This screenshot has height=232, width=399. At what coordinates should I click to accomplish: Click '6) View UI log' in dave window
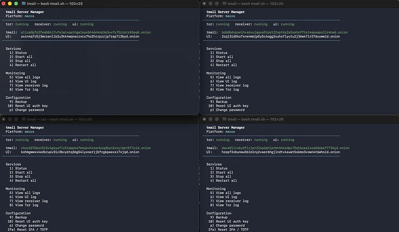click(x=223, y=197)
